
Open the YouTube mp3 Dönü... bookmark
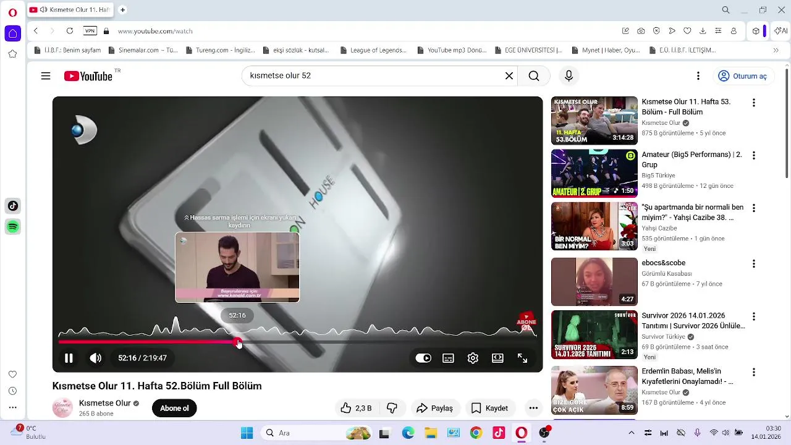click(452, 50)
